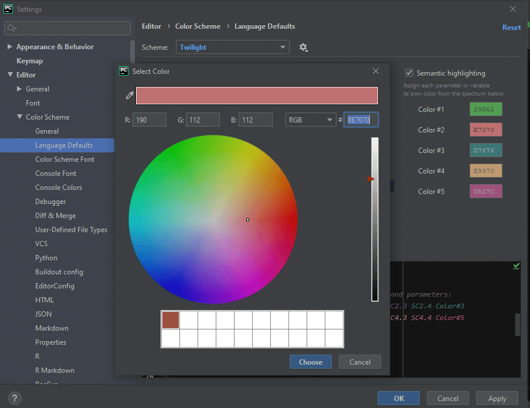This screenshot has width=530, height=408.
Task: Open Markdown color settings
Action: (x=52, y=328)
